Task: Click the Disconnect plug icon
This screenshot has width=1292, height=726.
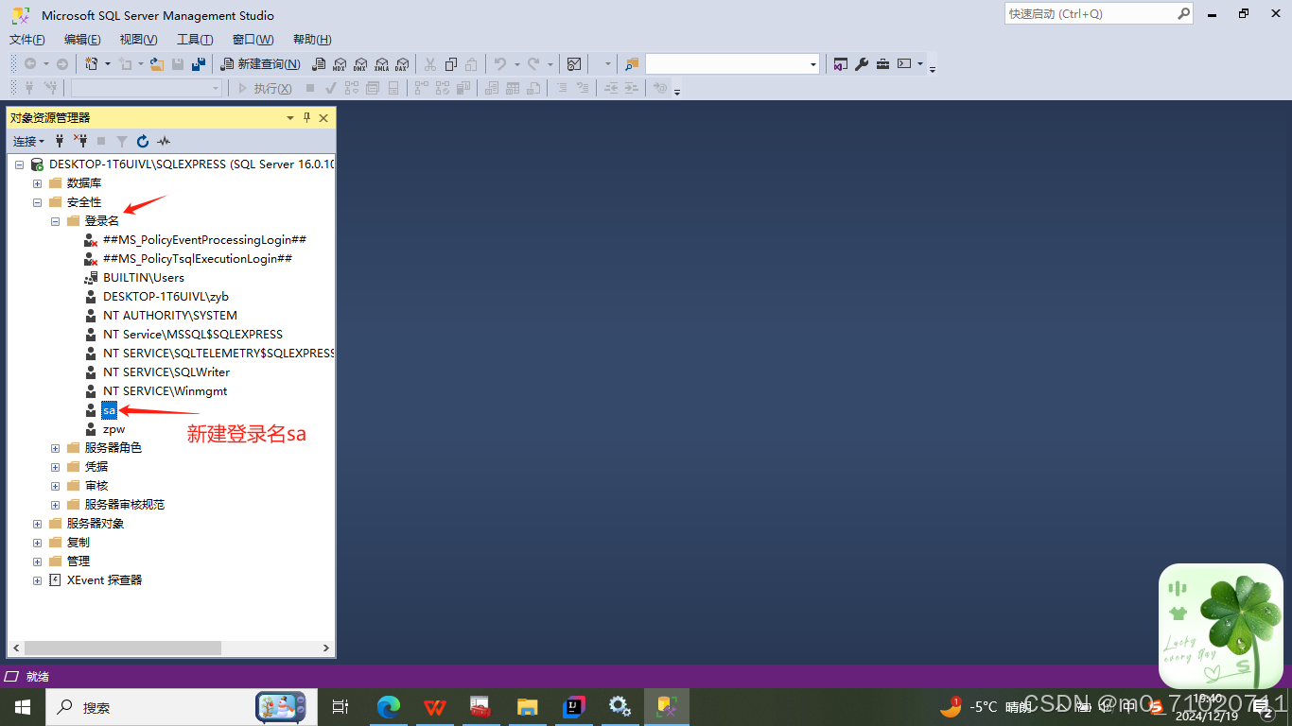Action: [80, 141]
